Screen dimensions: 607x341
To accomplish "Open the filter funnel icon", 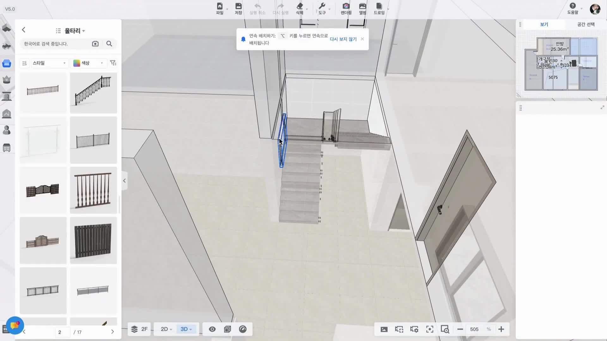I will point(113,63).
